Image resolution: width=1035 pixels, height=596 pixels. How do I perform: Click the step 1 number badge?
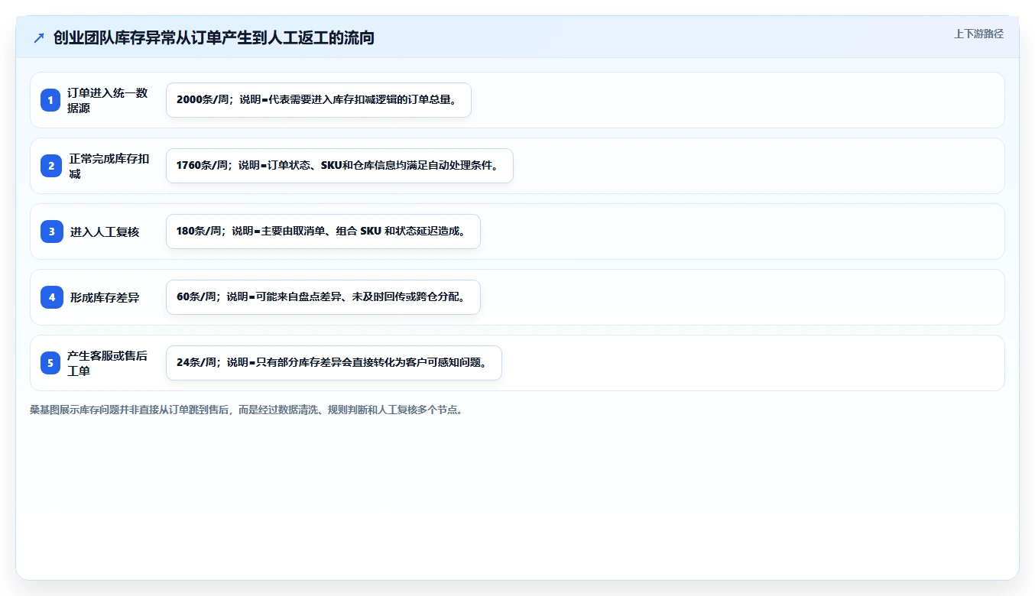(50, 100)
